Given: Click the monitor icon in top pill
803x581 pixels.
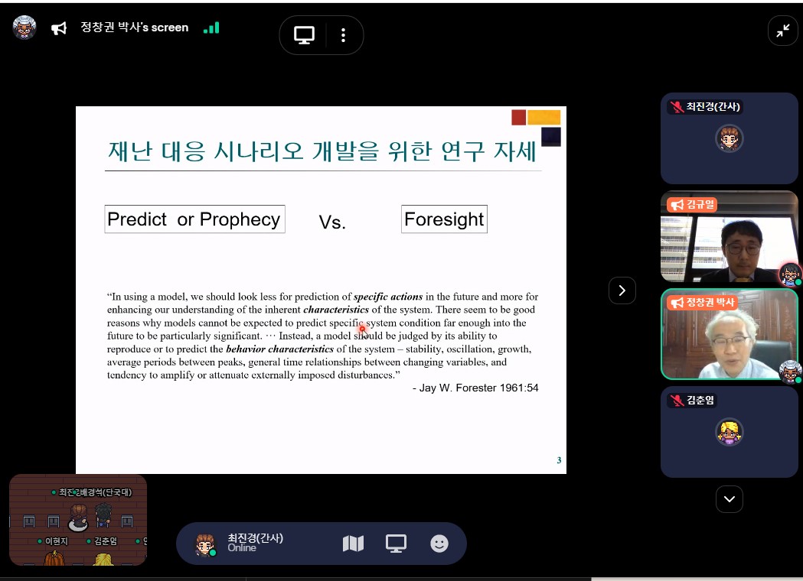Looking at the screenshot, I should pos(305,35).
